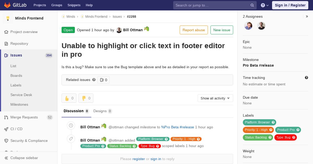
Task: Click the New issue button
Action: 222,30
